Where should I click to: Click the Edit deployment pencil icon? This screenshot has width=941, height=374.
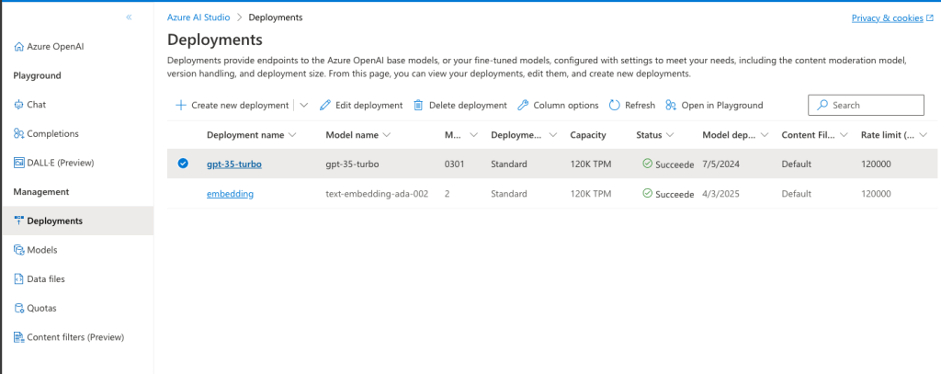pos(325,106)
